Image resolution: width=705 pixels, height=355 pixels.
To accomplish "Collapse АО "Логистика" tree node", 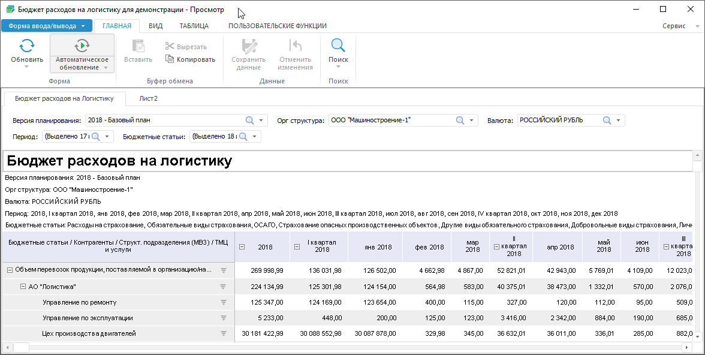I will click(x=23, y=287).
